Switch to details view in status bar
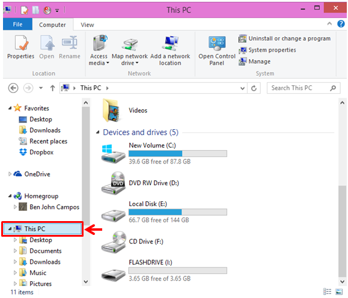The width and height of the screenshot is (348, 298). coord(327,291)
